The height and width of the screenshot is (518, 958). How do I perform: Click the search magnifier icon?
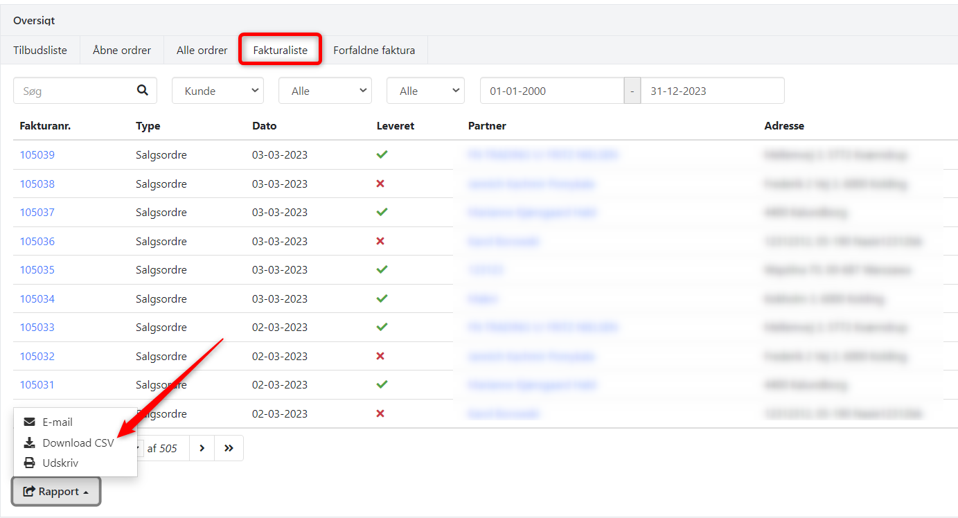point(143,90)
